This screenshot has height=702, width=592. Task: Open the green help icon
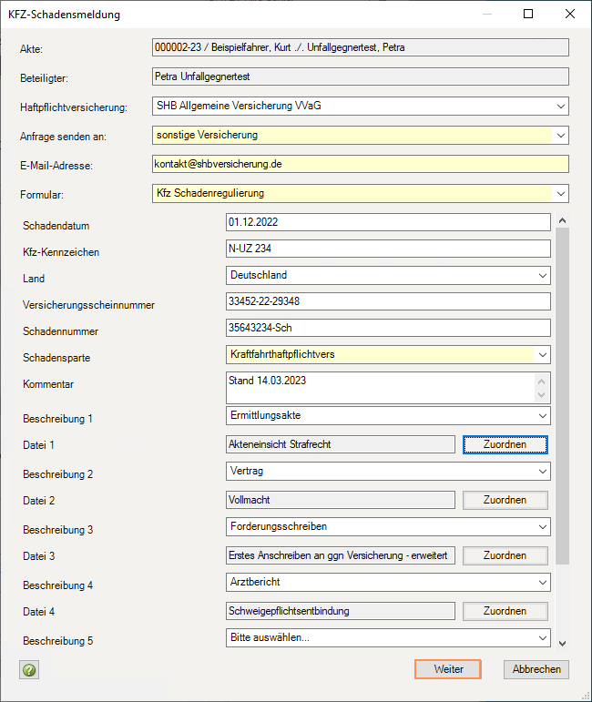coord(29,670)
